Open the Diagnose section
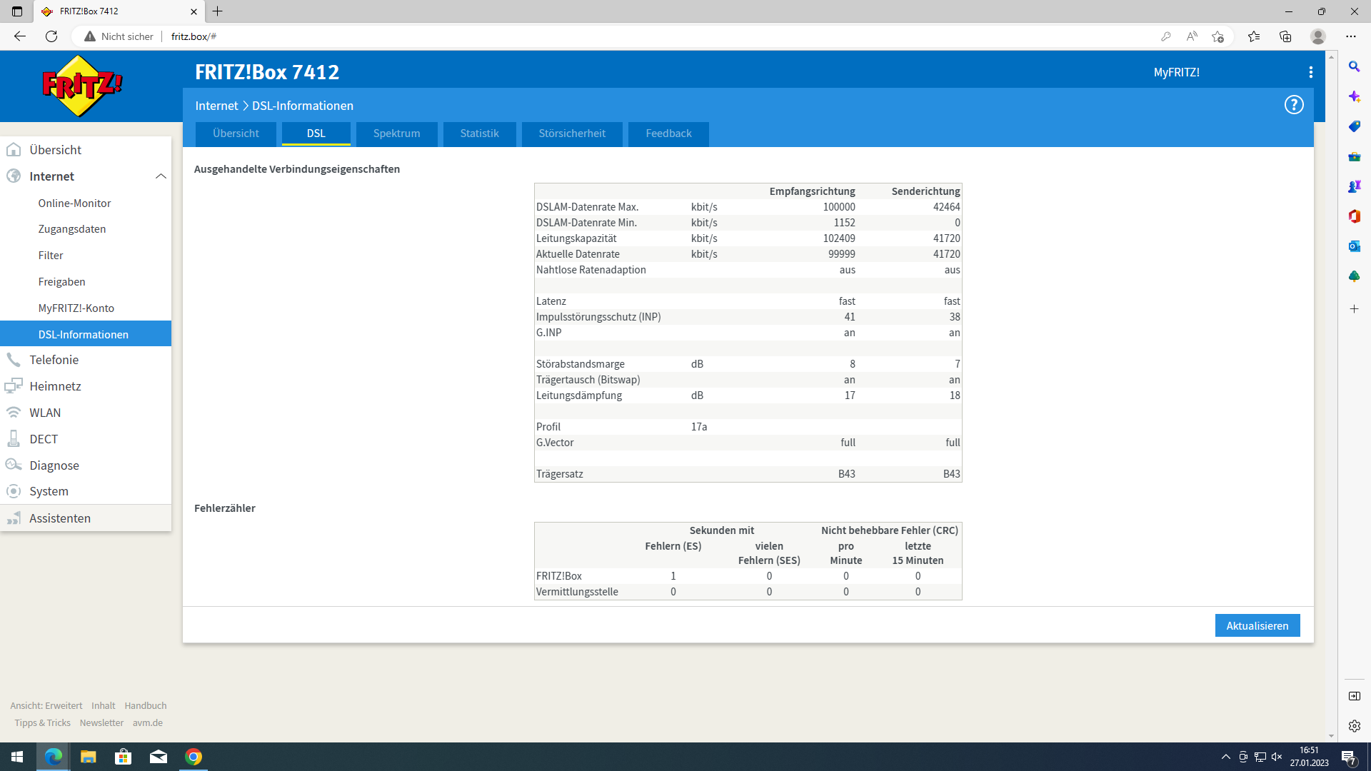1371x771 pixels. pyautogui.click(x=55, y=465)
